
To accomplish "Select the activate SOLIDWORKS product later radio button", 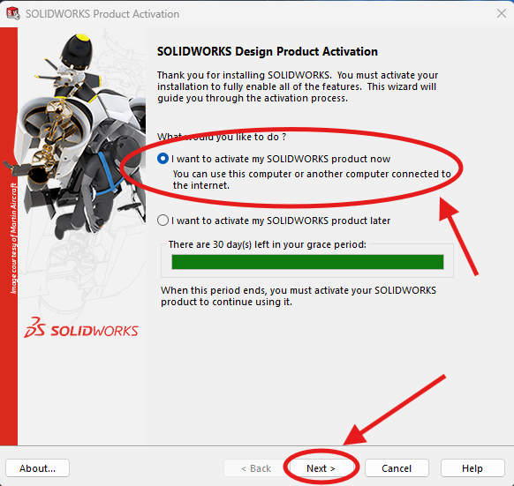I will (163, 221).
